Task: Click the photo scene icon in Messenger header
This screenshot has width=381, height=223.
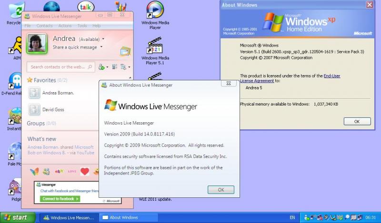Action: click(x=125, y=51)
